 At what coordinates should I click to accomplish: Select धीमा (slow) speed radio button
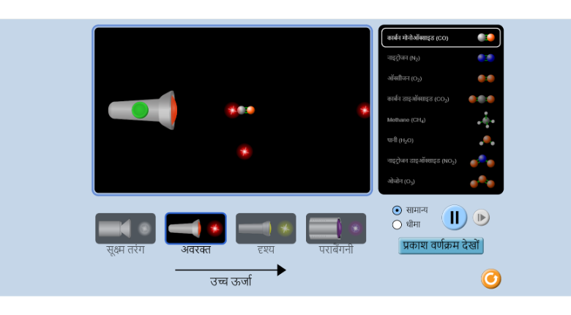pos(398,225)
